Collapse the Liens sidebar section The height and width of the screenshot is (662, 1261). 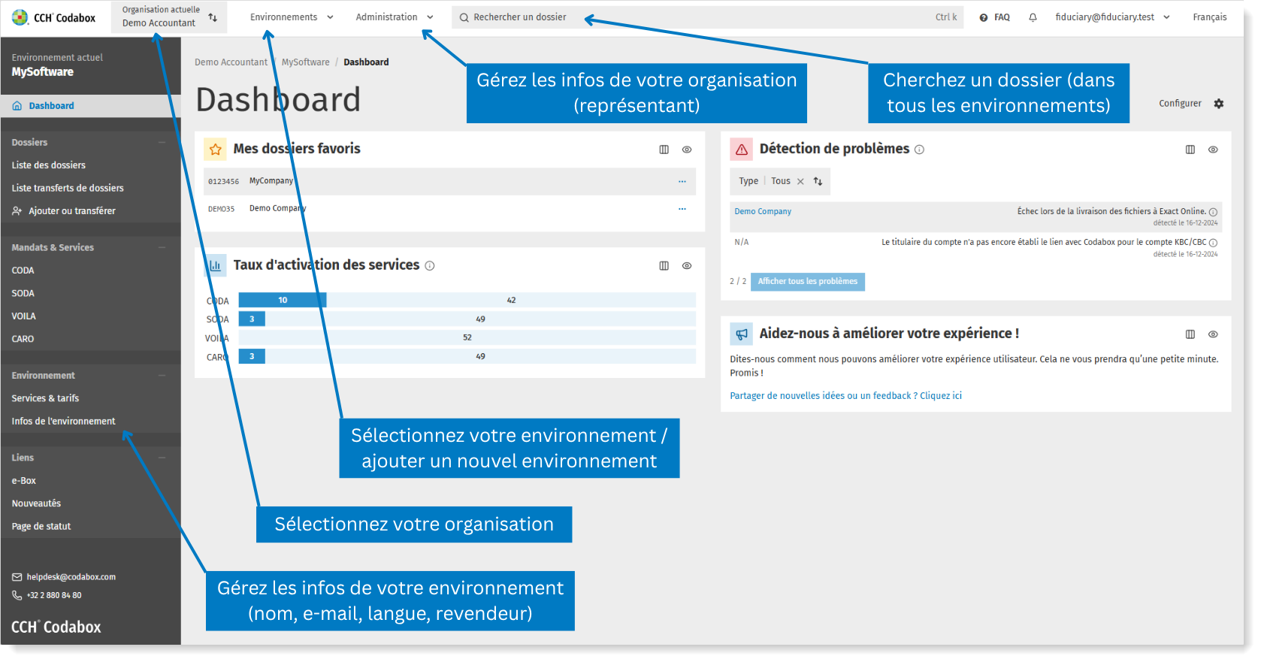[x=162, y=458]
